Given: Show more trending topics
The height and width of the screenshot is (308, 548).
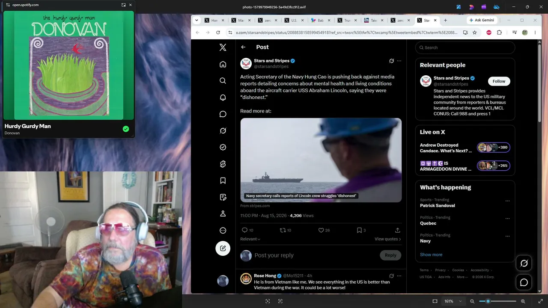Looking at the screenshot, I should tap(431, 255).
